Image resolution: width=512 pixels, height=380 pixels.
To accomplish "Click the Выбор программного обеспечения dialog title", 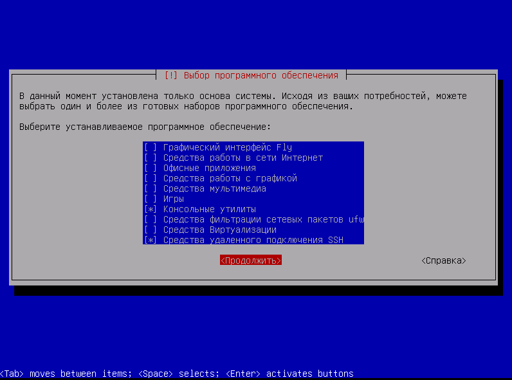I will coord(251,75).
